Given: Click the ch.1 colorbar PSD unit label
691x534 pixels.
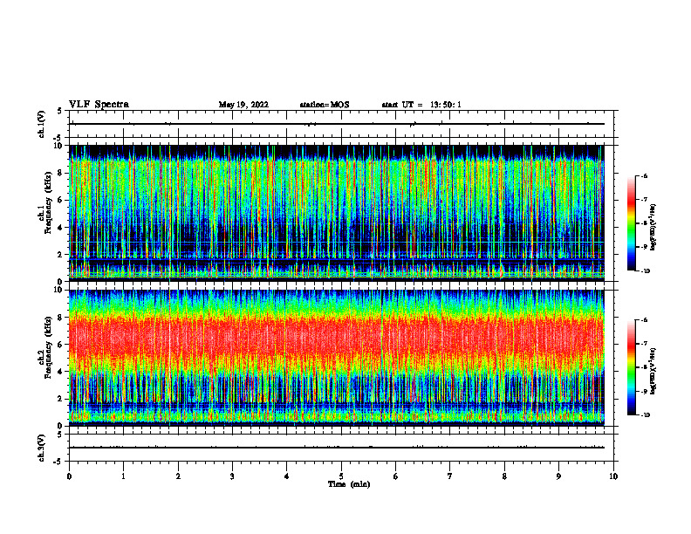Looking at the screenshot, I should [x=653, y=228].
